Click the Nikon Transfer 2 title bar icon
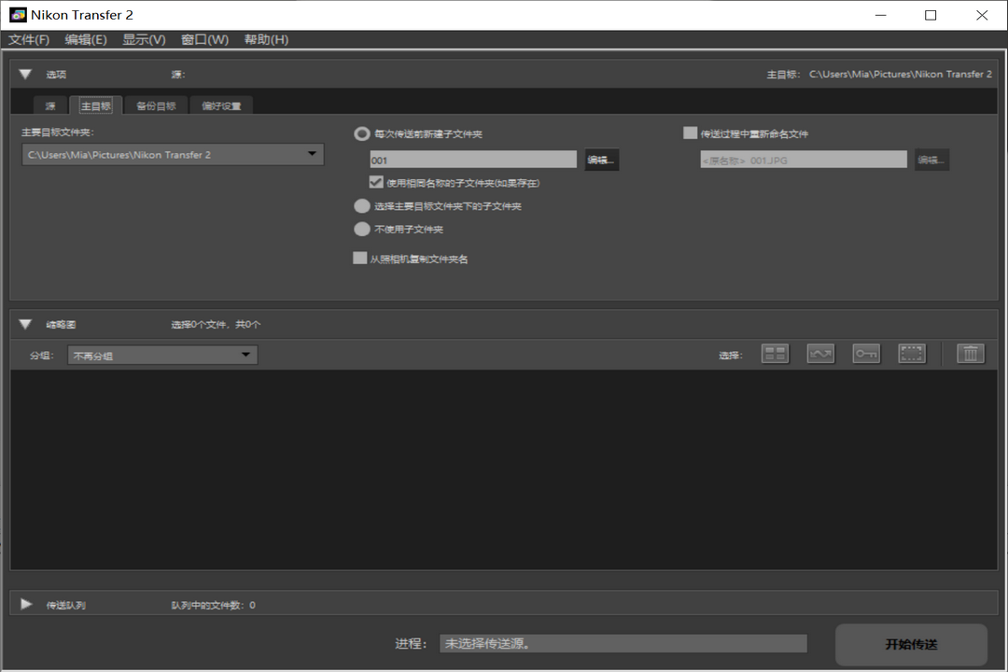This screenshot has height=672, width=1008. point(18,15)
